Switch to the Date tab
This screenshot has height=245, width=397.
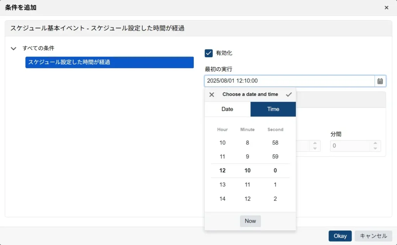click(x=227, y=109)
